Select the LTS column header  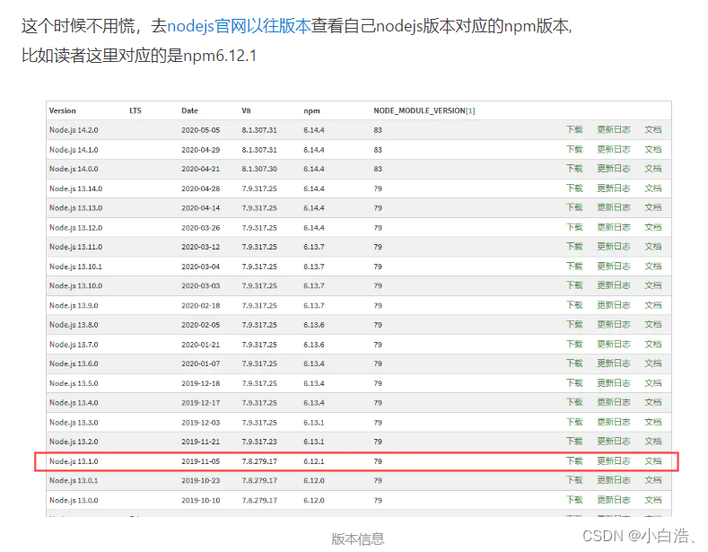pos(135,110)
